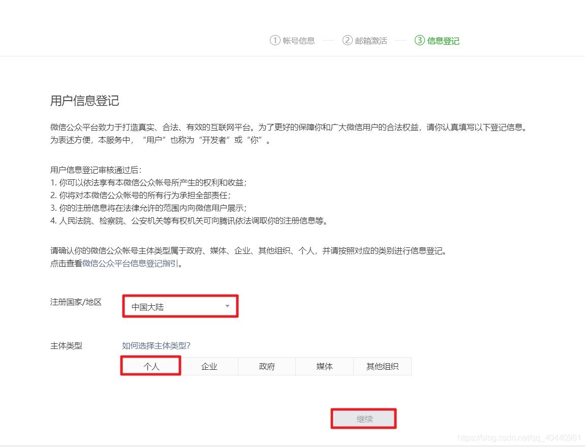The height and width of the screenshot is (447, 585).
Task: Pick 其他组织 subject type
Action: [382, 366]
